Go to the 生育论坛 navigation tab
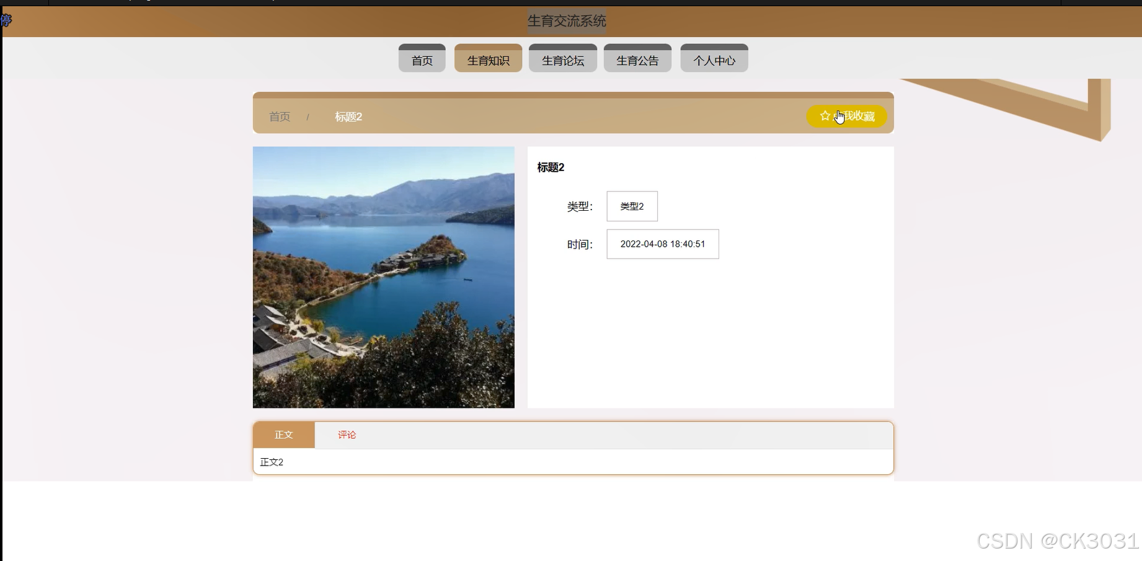This screenshot has height=561, width=1142. click(x=563, y=58)
